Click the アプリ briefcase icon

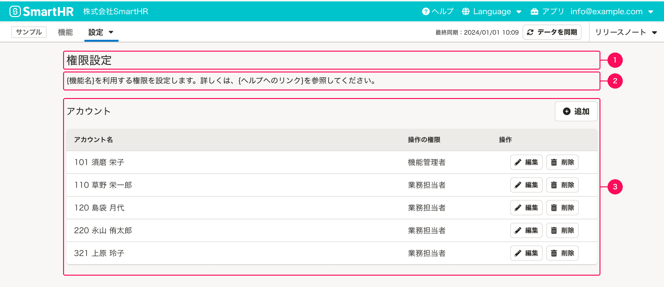coord(535,11)
